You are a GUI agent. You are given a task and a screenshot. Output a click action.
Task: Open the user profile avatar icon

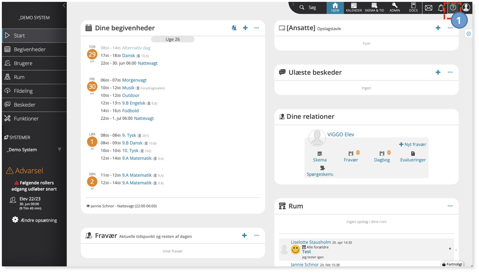click(x=466, y=7)
